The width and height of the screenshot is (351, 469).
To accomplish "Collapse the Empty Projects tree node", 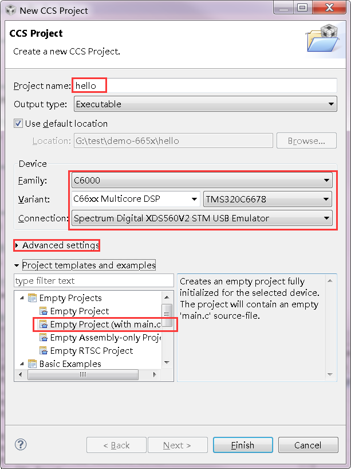I will coord(22,298).
